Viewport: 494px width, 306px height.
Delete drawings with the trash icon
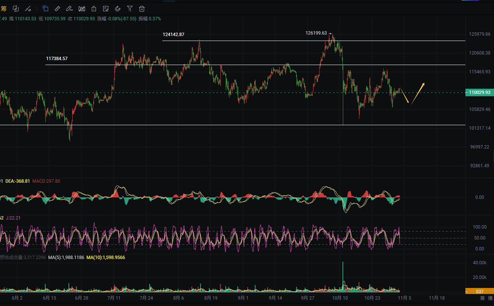pos(142,8)
